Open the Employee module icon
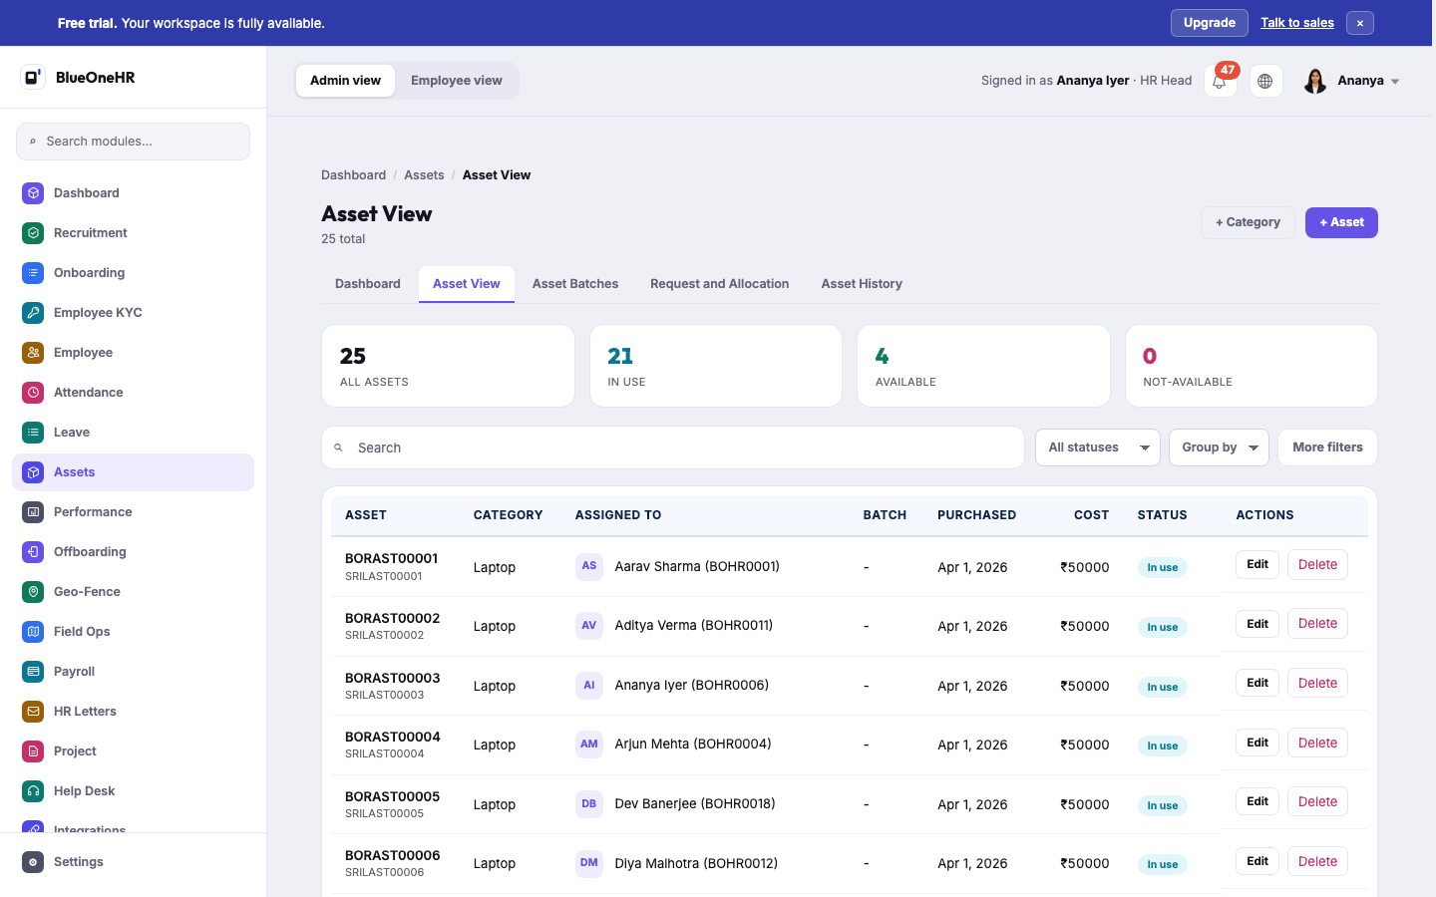This screenshot has height=897, width=1436. tap(33, 353)
